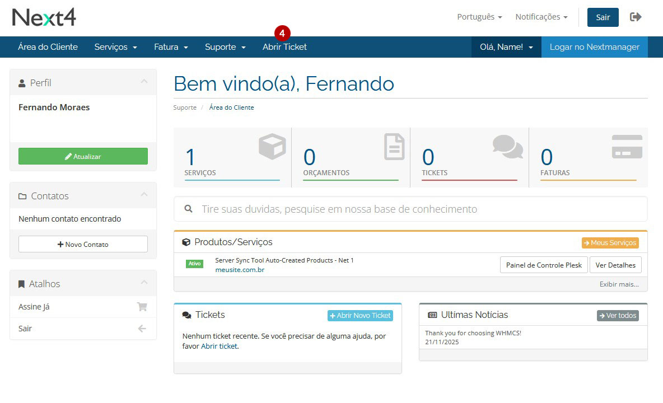Click the Faturas credit card icon tile
Image resolution: width=663 pixels, height=403 pixels.
[627, 147]
